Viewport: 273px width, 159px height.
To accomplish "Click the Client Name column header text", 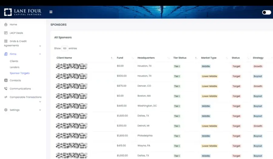I will pos(64,58).
